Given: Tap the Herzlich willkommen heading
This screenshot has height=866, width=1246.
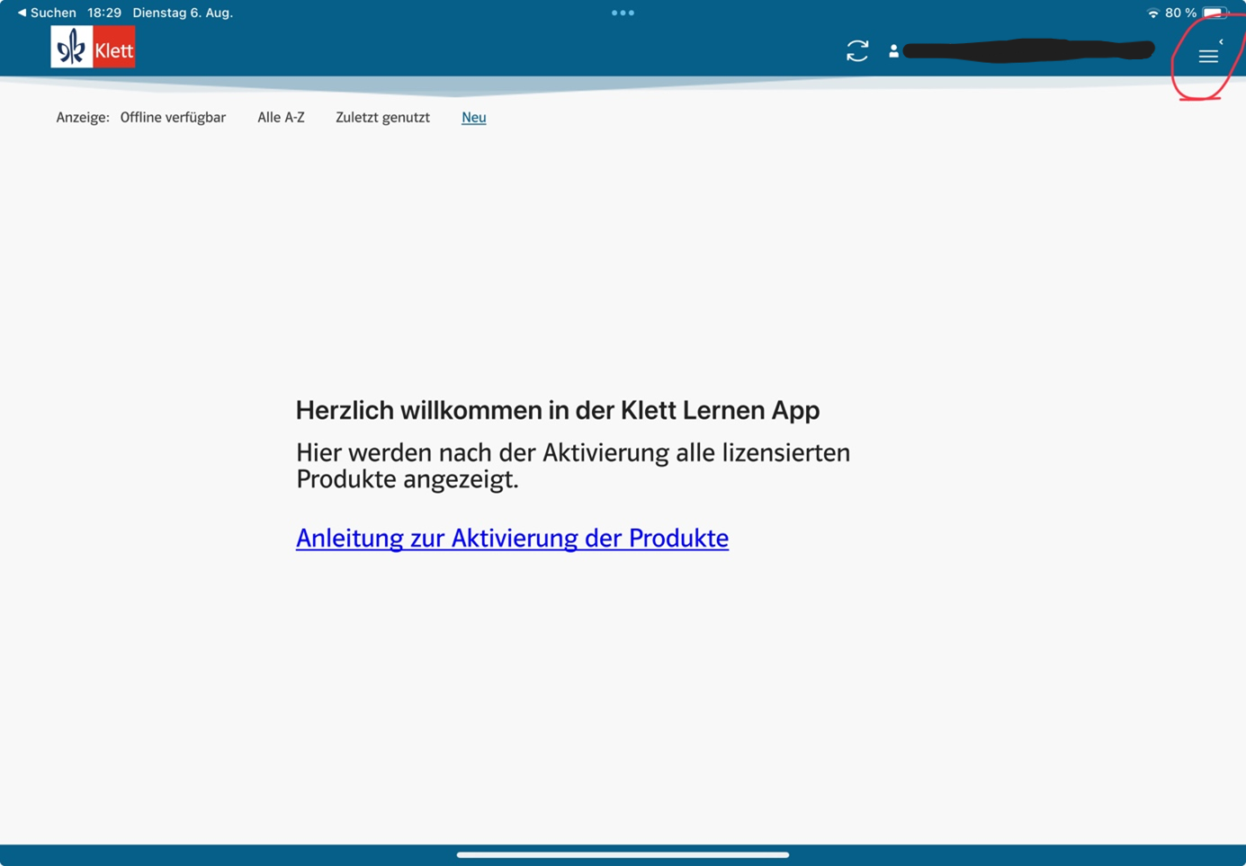Looking at the screenshot, I should pos(558,410).
